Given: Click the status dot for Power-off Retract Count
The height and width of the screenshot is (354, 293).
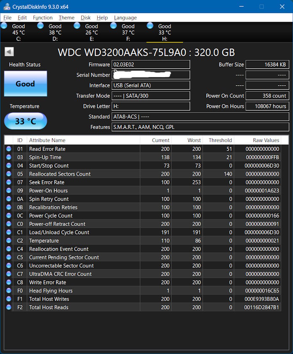Looking at the screenshot, I should 8,224.
